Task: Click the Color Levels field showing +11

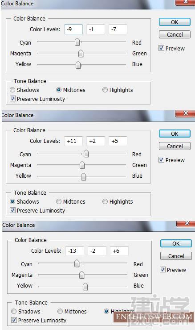Action: point(73,141)
